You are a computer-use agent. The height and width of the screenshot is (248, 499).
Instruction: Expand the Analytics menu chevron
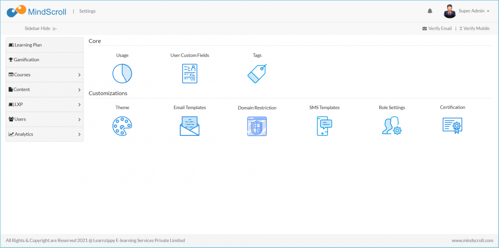coord(79,134)
